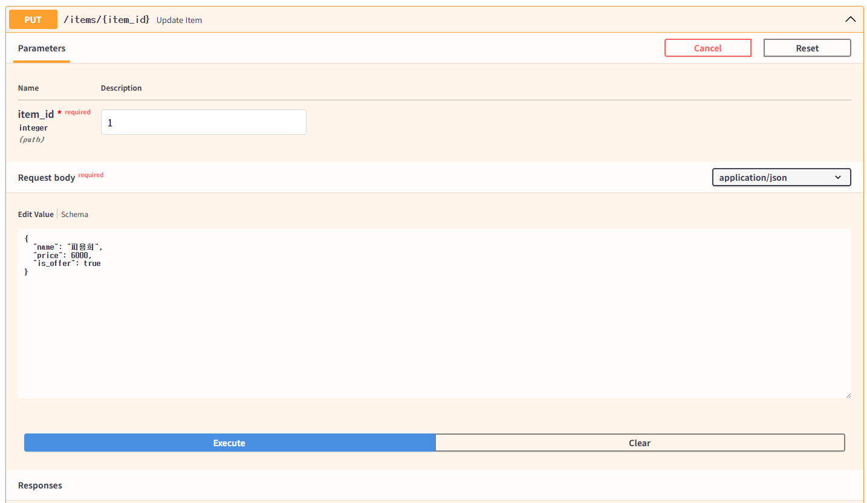The height and width of the screenshot is (503, 867).
Task: Click the Update Item summary text
Action: click(179, 20)
